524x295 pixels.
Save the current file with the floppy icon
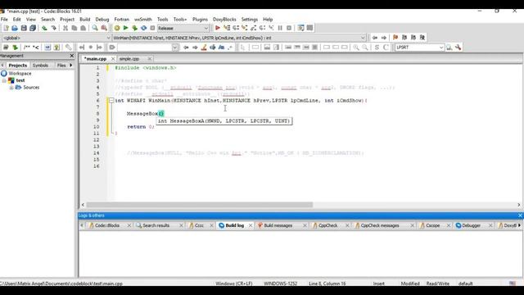point(24,28)
